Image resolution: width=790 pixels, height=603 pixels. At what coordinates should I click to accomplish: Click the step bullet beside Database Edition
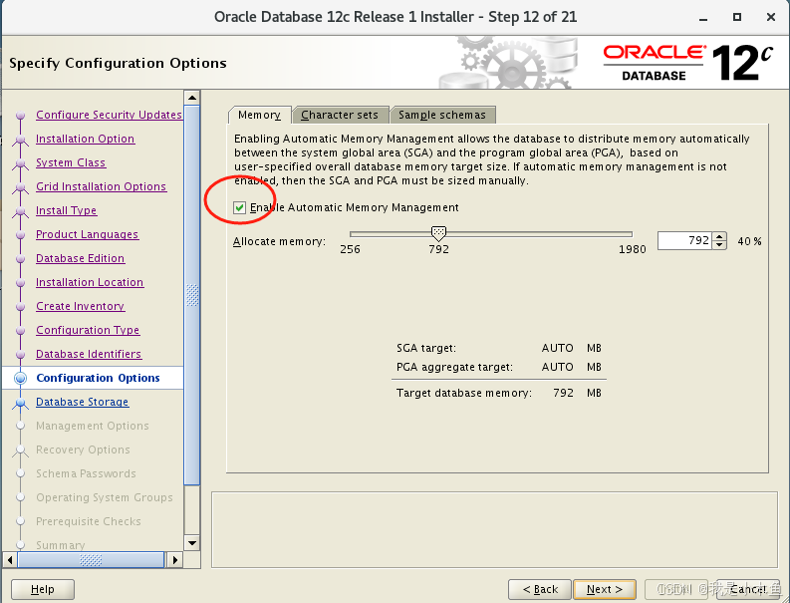(x=20, y=259)
